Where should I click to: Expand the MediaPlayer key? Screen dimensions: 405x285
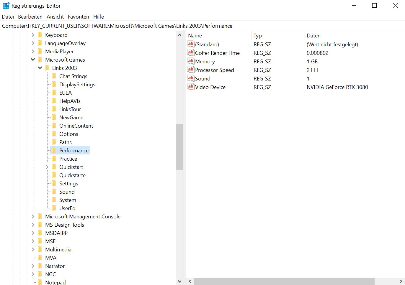click(33, 51)
